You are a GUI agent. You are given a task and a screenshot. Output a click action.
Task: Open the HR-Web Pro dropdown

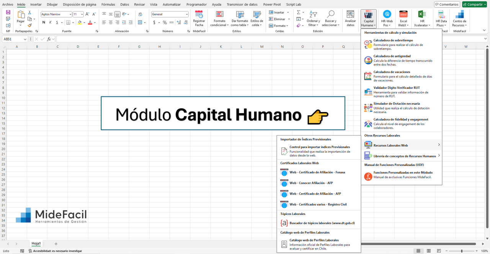[387, 19]
